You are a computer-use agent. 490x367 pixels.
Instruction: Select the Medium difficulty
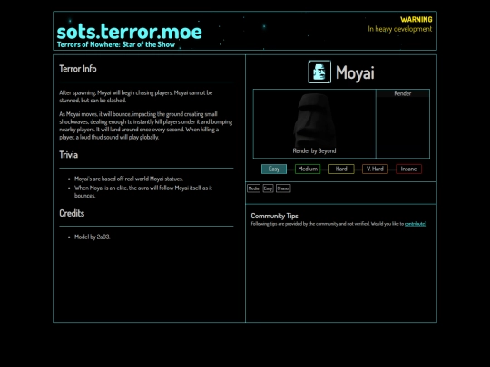pos(308,169)
